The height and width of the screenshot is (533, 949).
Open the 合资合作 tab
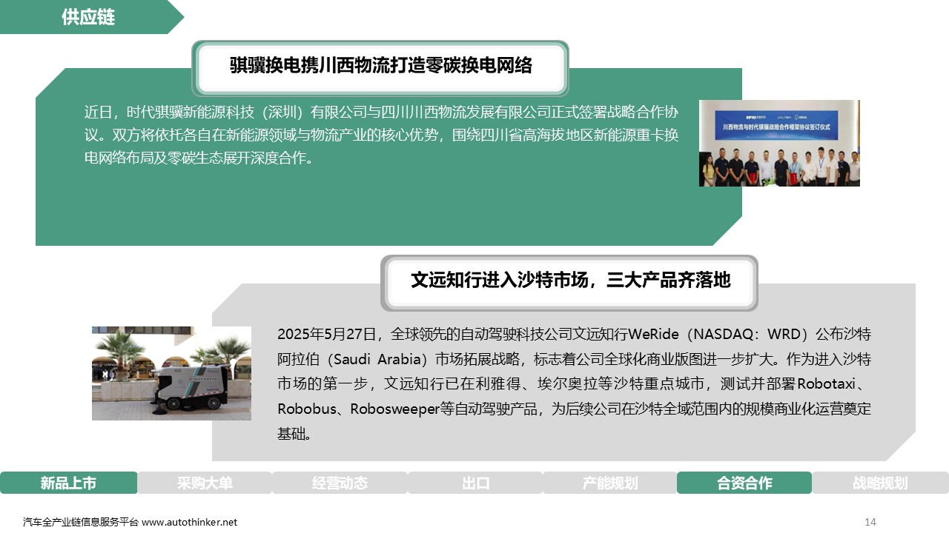pos(744,483)
